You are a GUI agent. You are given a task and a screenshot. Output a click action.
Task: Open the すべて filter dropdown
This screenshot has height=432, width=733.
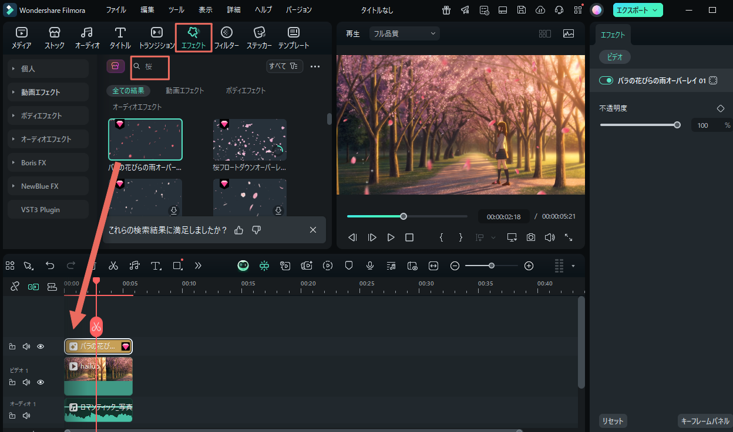tap(285, 66)
